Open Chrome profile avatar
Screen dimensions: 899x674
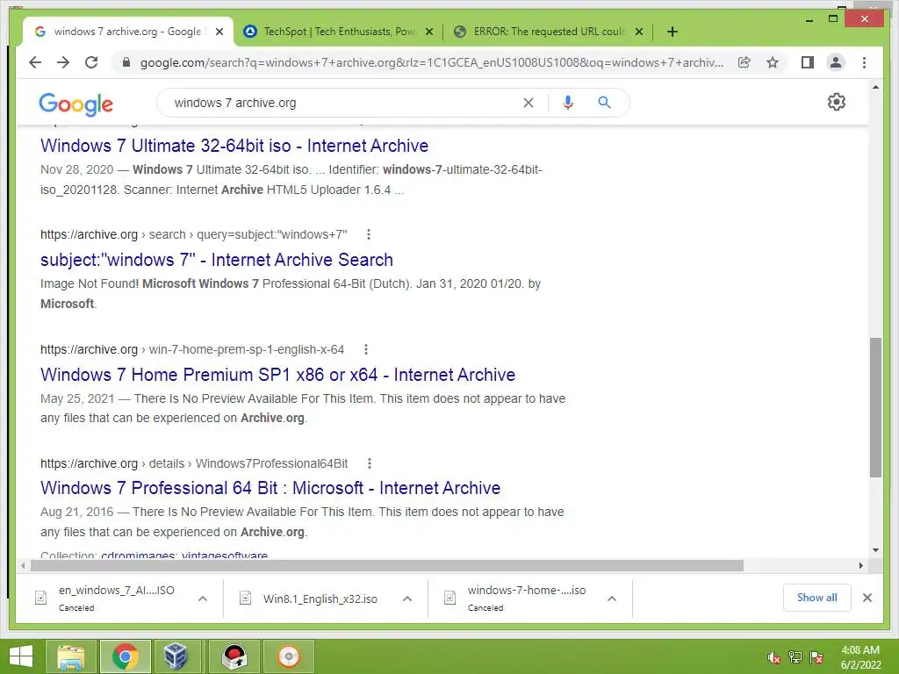836,62
